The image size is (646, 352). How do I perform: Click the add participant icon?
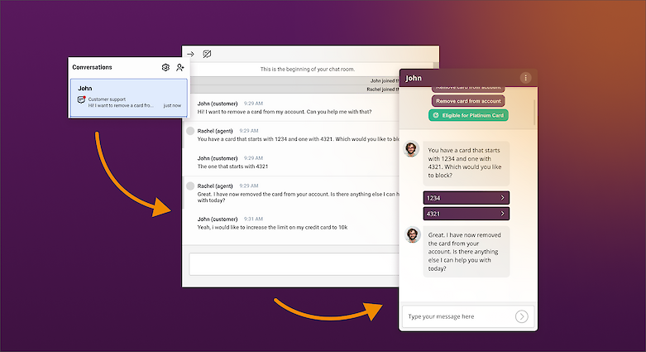click(180, 67)
